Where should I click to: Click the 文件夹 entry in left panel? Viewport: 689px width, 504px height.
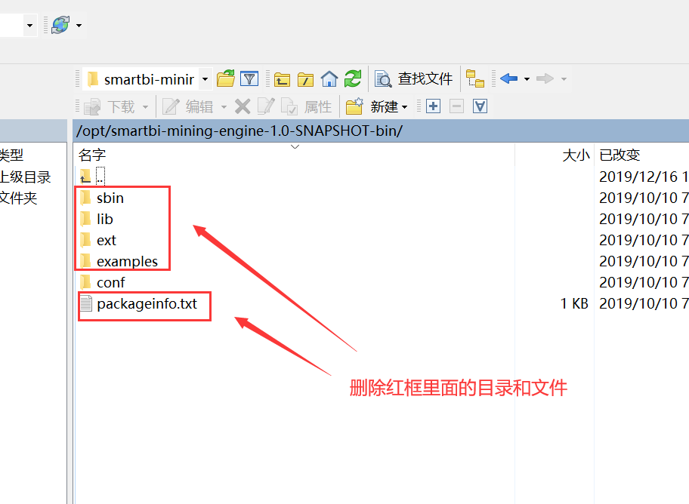pos(18,198)
